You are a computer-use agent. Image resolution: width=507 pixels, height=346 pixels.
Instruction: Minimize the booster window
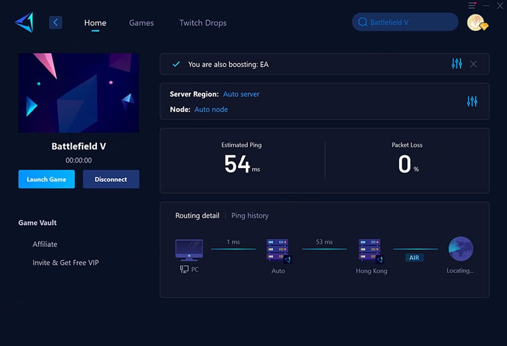tap(486, 6)
